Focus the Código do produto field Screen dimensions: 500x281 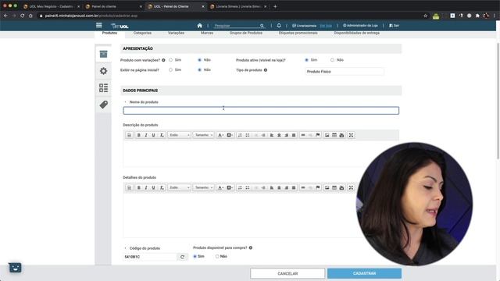150,257
